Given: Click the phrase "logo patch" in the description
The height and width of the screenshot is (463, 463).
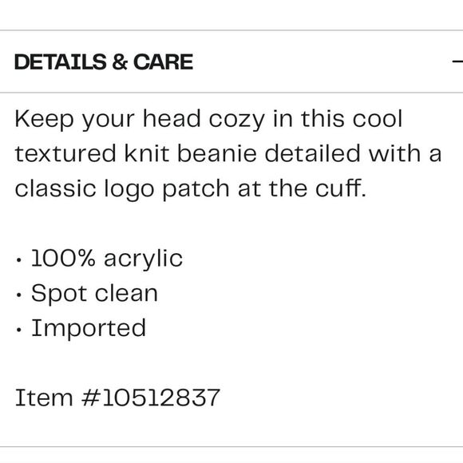Looking at the screenshot, I should click(167, 189).
